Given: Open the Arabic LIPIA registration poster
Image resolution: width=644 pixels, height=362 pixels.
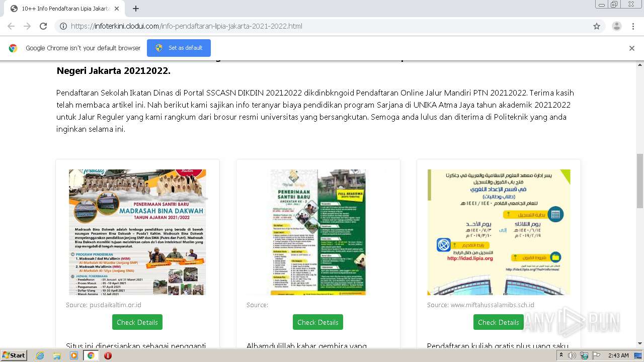Looking at the screenshot, I should coord(499,232).
